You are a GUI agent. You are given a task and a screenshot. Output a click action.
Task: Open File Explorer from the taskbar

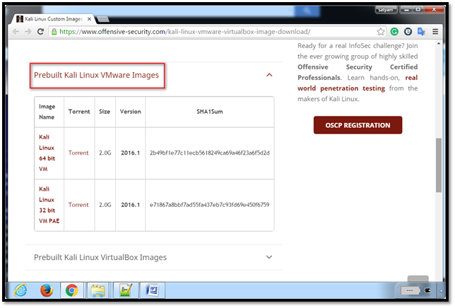point(97,290)
